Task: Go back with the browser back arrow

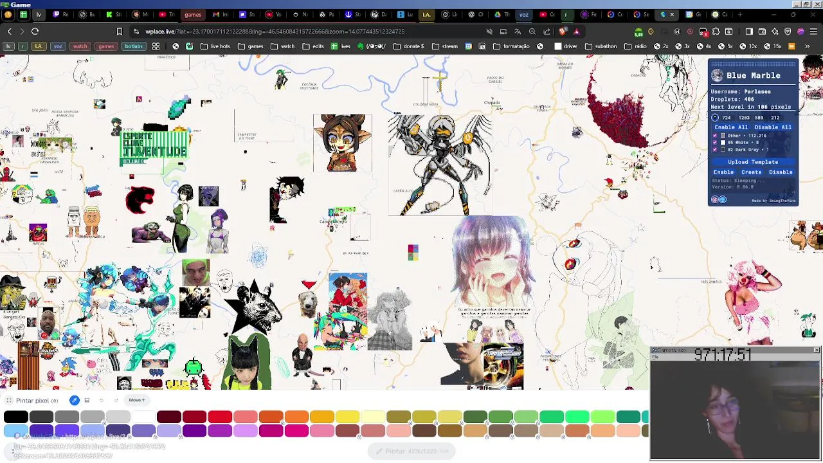Action: [9, 31]
